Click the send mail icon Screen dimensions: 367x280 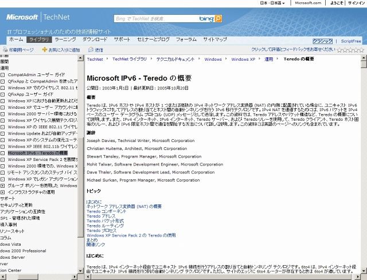coord(91,49)
